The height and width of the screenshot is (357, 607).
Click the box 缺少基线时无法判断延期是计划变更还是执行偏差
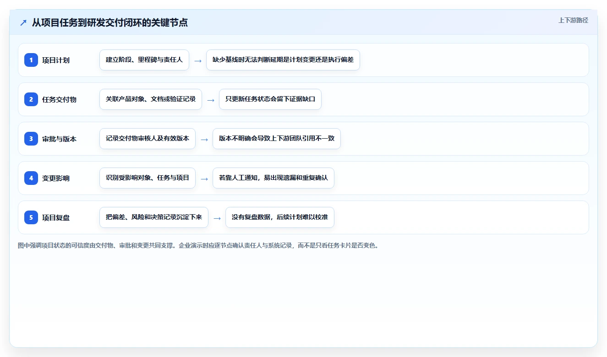[283, 60]
